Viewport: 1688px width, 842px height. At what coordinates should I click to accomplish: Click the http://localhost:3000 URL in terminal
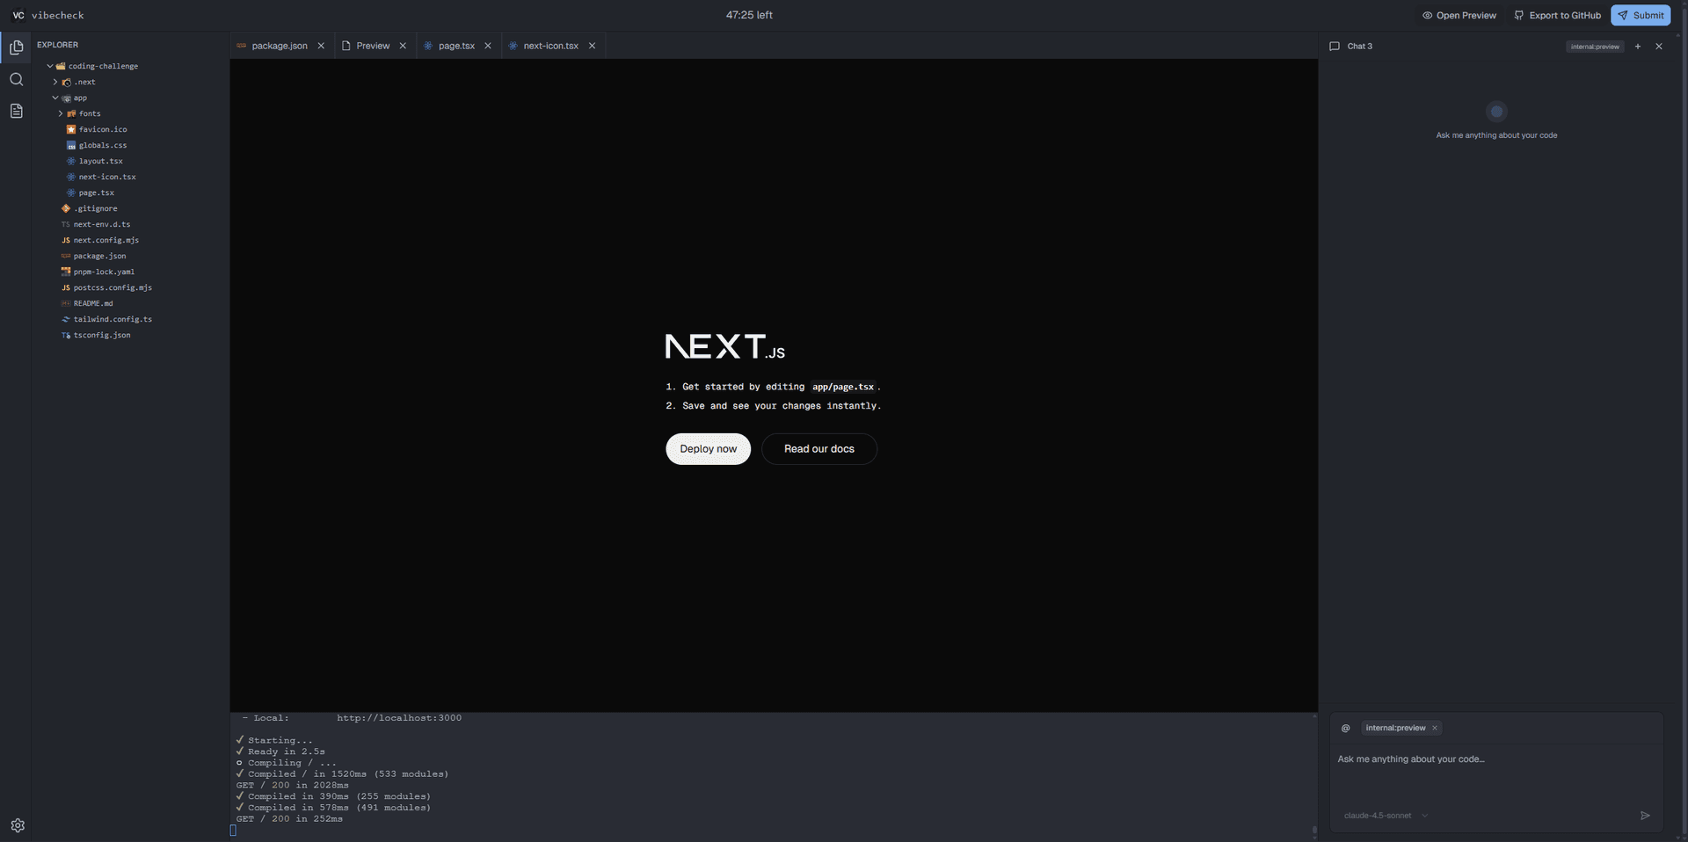click(399, 718)
